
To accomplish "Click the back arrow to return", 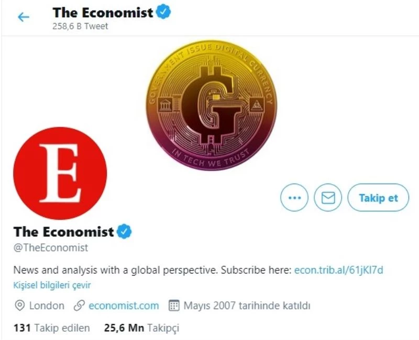I will tap(21, 16).
